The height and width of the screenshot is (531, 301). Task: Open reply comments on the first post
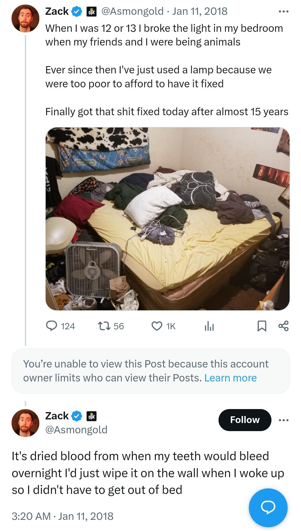tap(52, 326)
